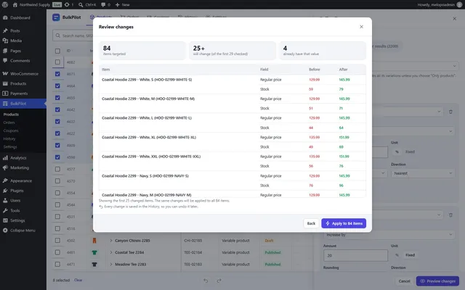Viewport: 465px width, 290px height.
Task: Open the rounding dropdown left of Nearest
Action: click(x=379, y=173)
